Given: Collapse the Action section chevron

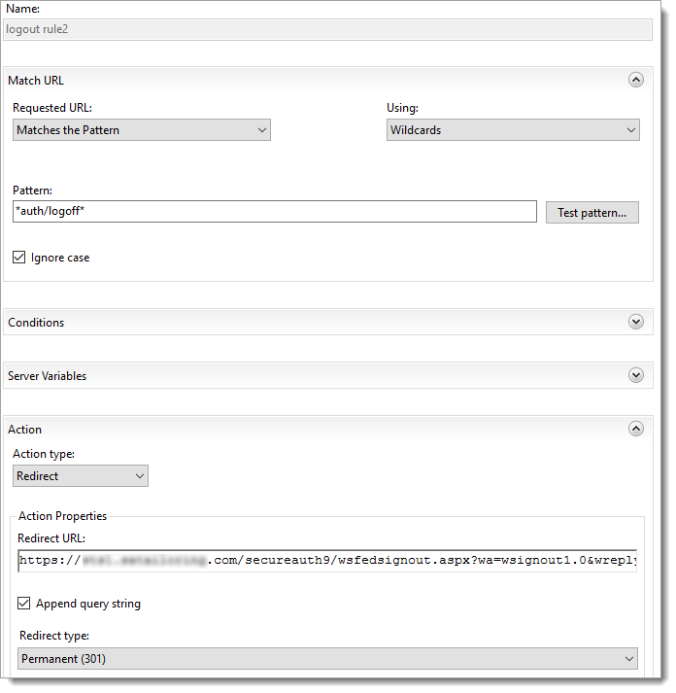Looking at the screenshot, I should pyautogui.click(x=636, y=429).
